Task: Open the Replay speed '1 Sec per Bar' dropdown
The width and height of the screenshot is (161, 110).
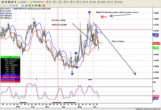Action: (x=16, y=6)
